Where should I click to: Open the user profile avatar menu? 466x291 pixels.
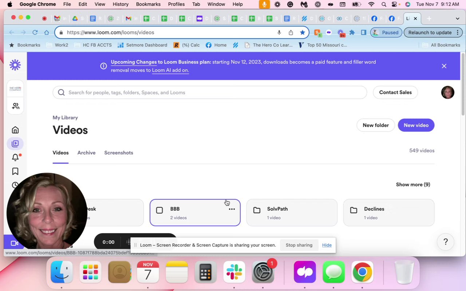[447, 92]
